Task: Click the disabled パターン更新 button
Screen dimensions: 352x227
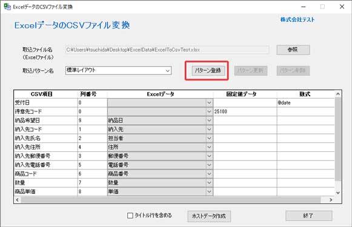Action: click(251, 70)
